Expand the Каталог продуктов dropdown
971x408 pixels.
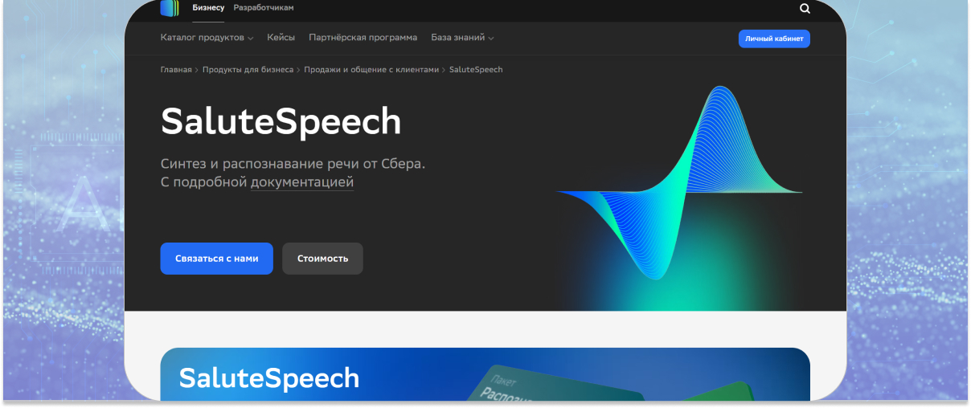[207, 38]
